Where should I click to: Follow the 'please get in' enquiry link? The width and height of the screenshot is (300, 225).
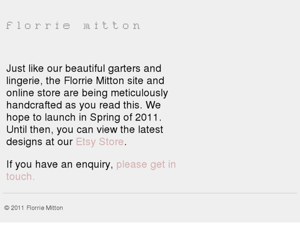(x=146, y=164)
